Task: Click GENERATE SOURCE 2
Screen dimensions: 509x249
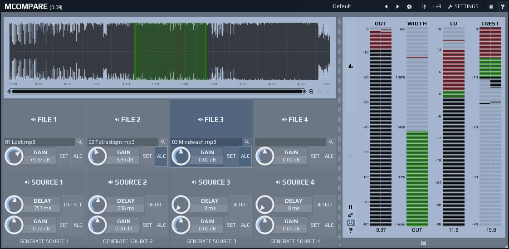Action: 127,241
